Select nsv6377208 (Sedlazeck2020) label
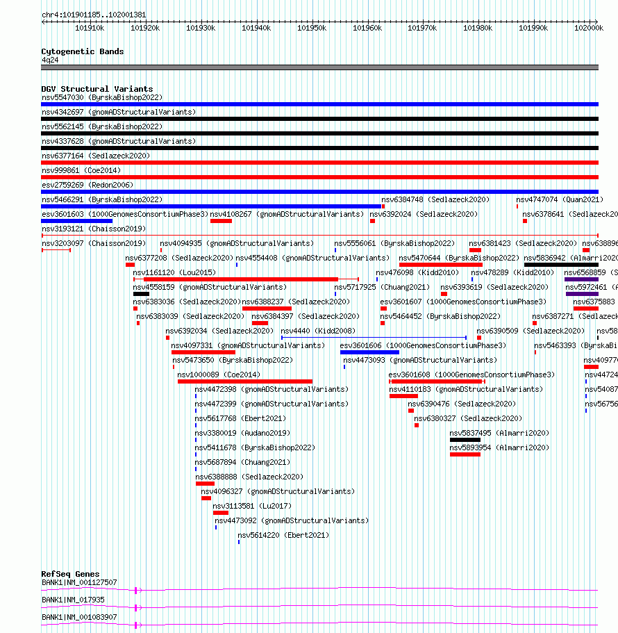 click(179, 258)
